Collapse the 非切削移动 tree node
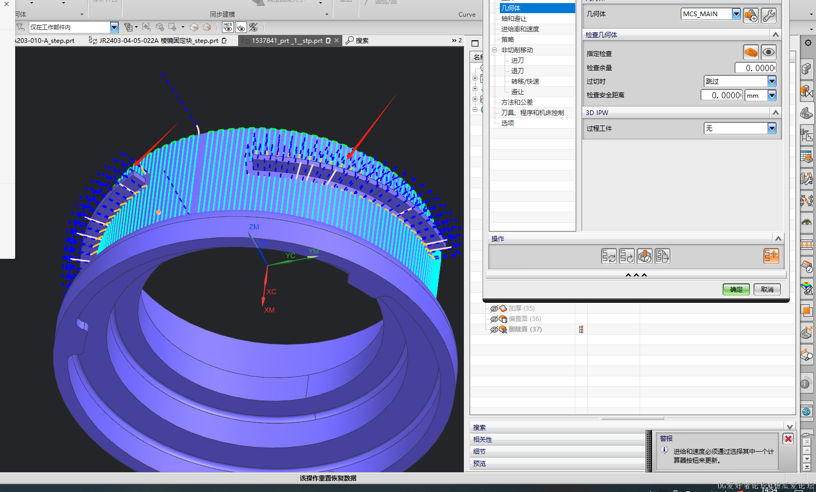The width and height of the screenshot is (816, 492). click(494, 50)
